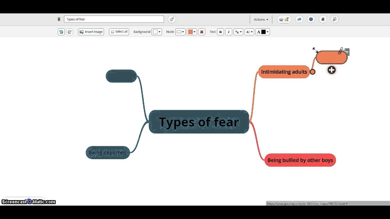Open the Node shape dropdown
390x219 pixels.
pos(180,32)
